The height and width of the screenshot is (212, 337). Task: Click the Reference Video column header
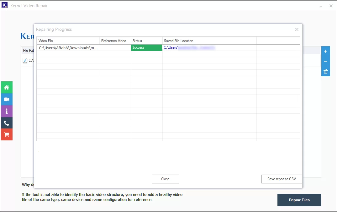coord(115,41)
